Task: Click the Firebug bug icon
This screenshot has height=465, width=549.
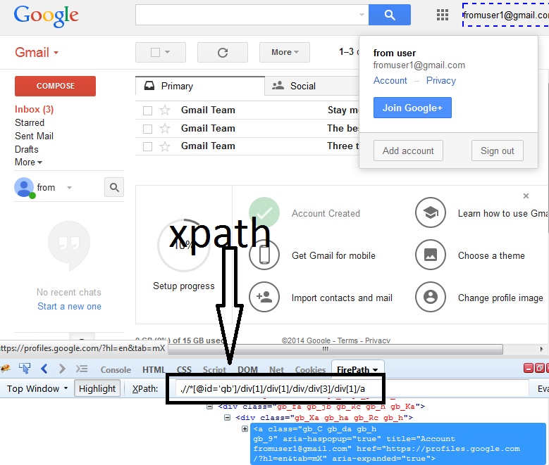Action: (x=5, y=369)
